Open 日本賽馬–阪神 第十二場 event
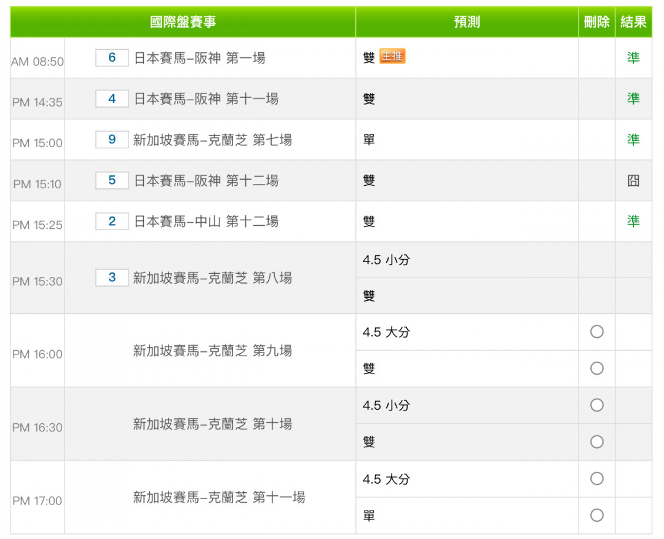Viewport: 664px width, 539px height. (x=206, y=180)
